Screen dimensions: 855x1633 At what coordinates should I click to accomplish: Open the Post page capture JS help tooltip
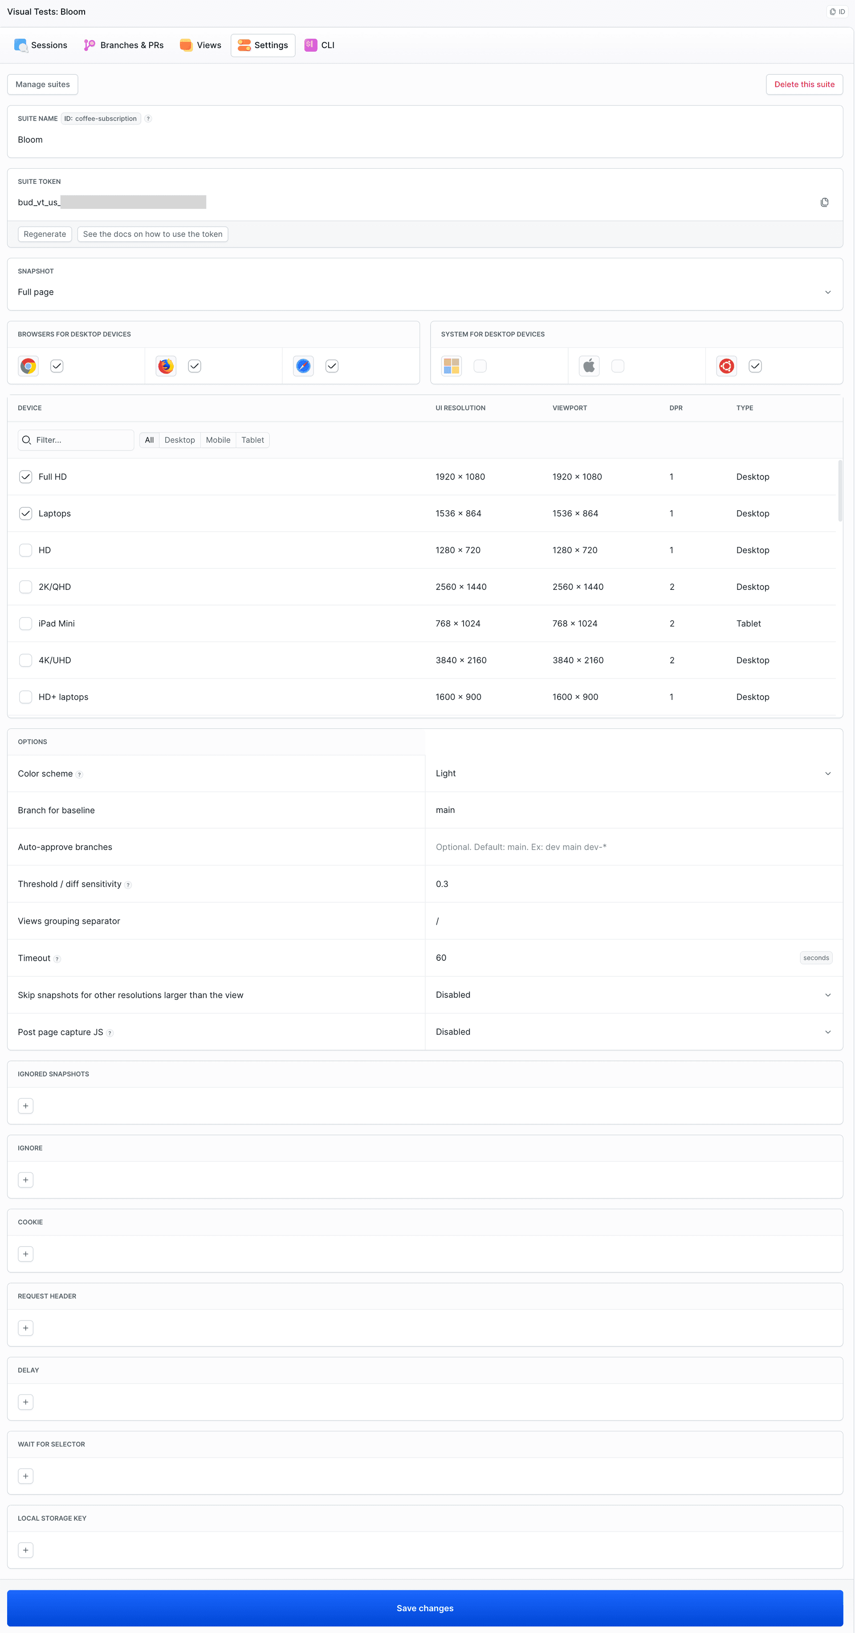click(110, 1033)
